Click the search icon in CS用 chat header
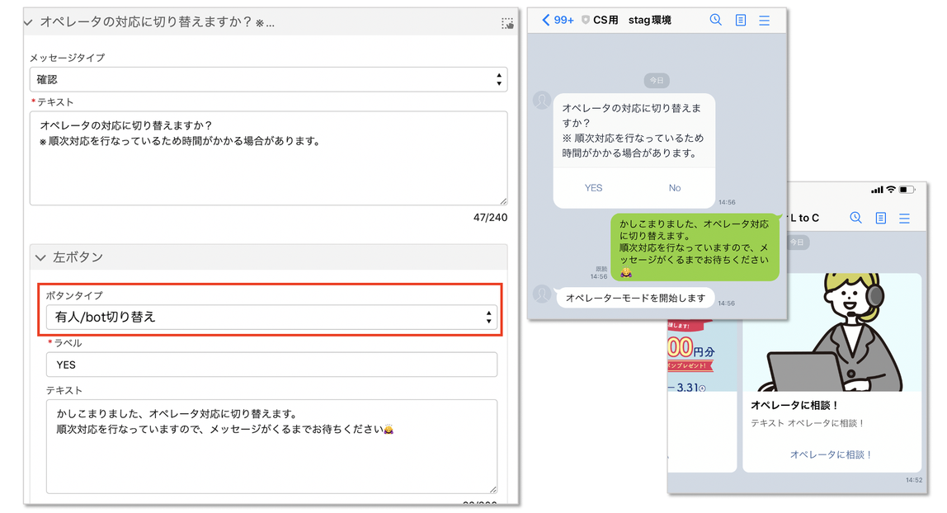Viewport: 947px width, 513px height. click(x=716, y=20)
